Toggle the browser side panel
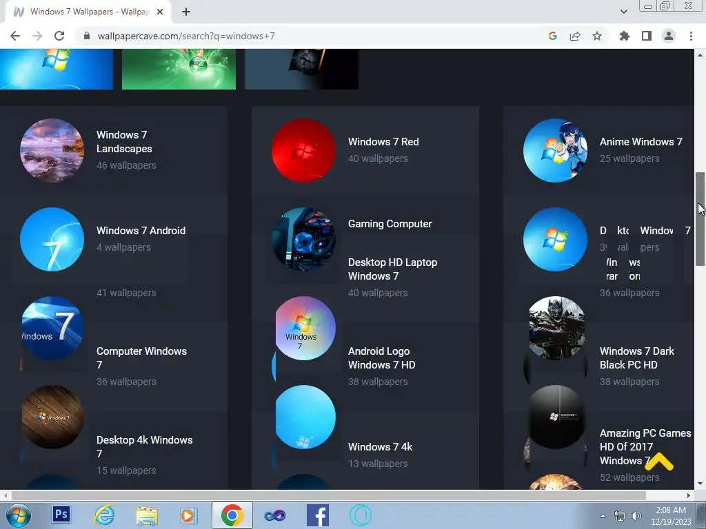Screen dimensions: 706x529 click(647, 36)
